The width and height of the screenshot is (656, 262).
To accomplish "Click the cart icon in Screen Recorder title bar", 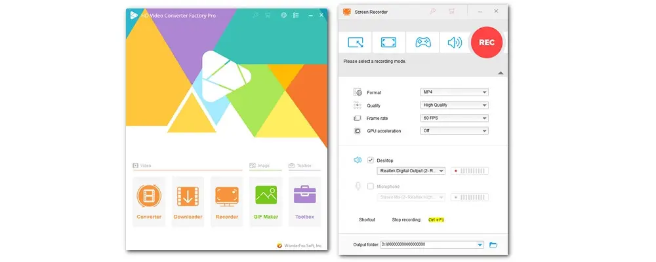I will pyautogui.click(x=451, y=11).
